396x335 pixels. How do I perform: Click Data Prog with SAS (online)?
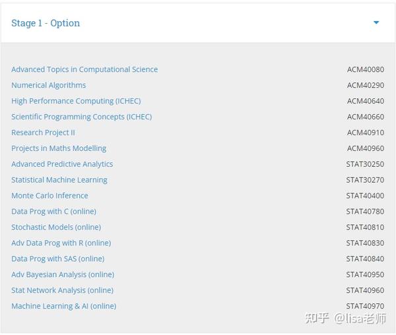(x=57, y=259)
